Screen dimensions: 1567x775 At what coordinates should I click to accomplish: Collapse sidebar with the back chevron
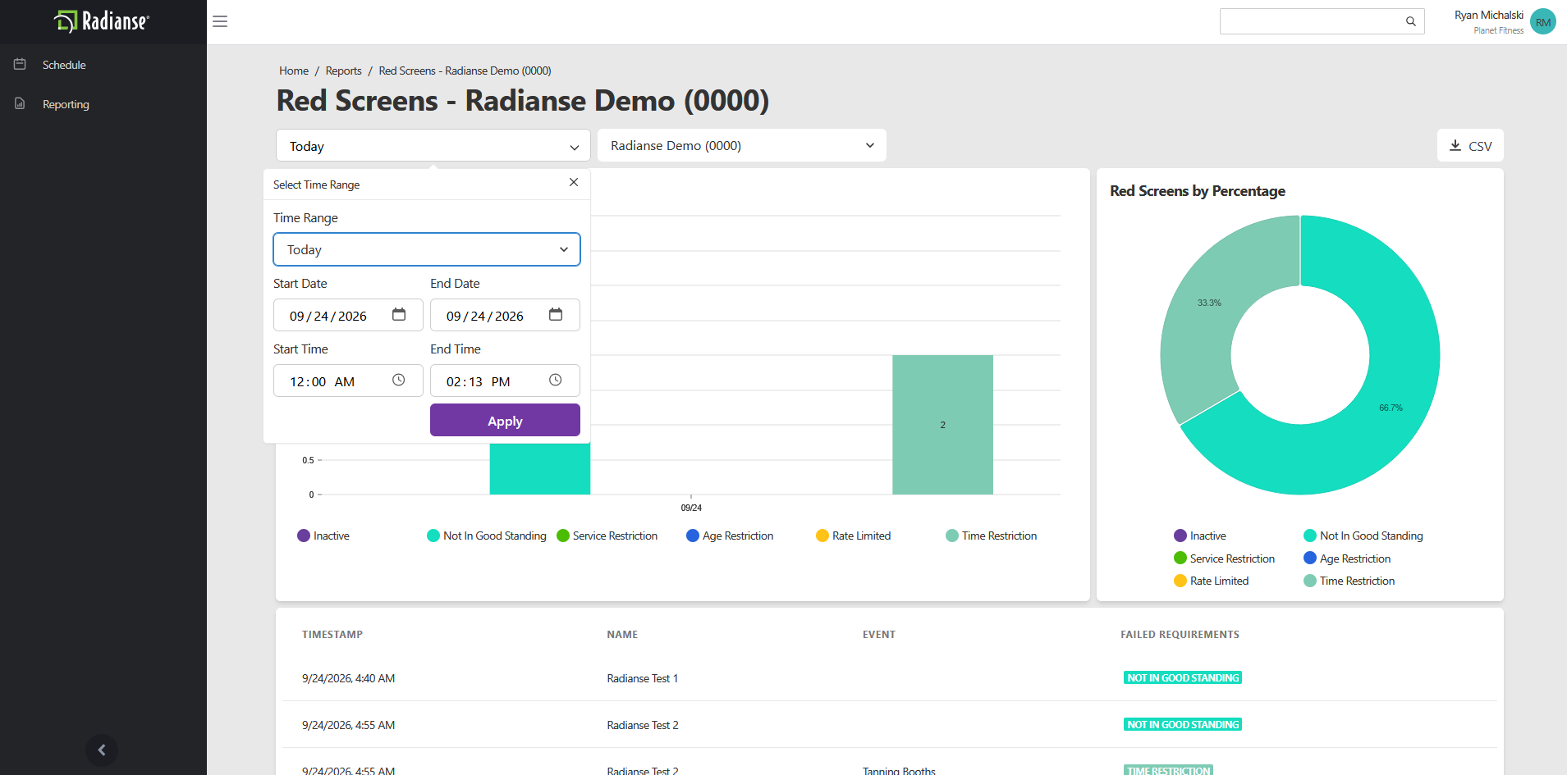(102, 750)
